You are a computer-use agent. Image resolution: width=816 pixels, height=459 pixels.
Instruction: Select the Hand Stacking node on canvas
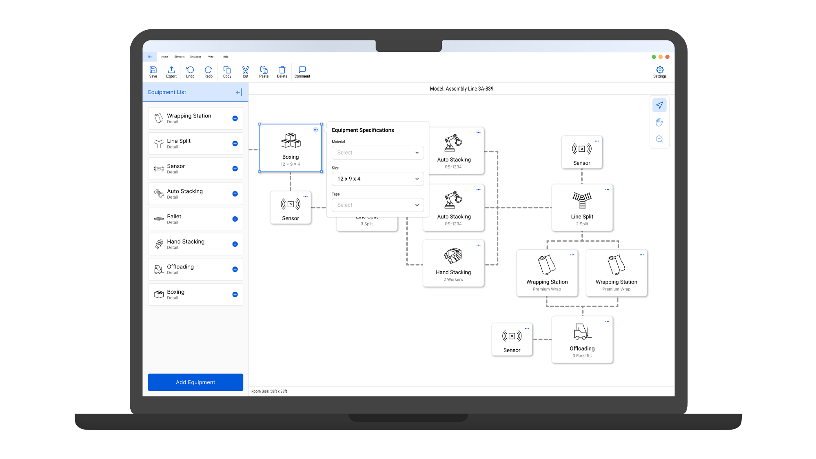[x=453, y=263]
